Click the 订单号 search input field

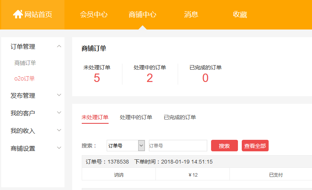[x=178, y=146]
